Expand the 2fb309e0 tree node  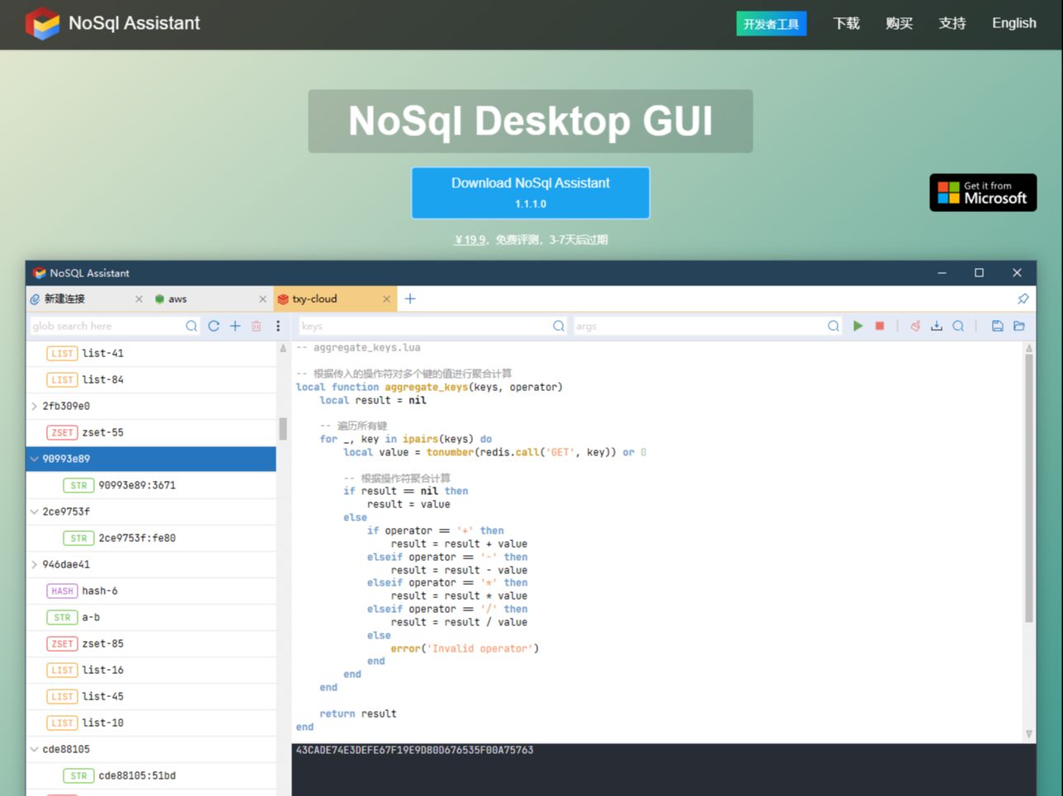pos(33,406)
